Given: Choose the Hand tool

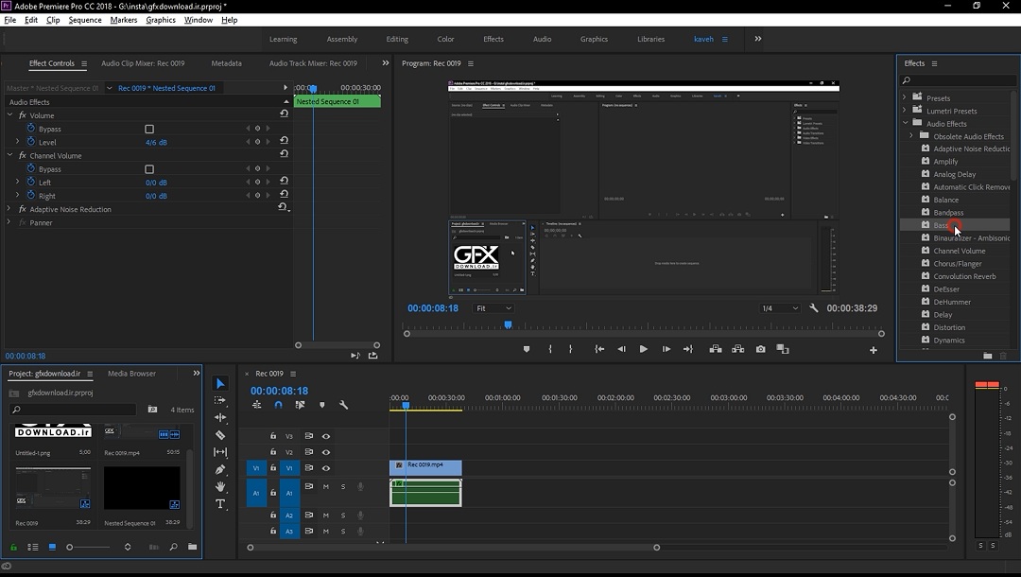Looking at the screenshot, I should pos(220,486).
